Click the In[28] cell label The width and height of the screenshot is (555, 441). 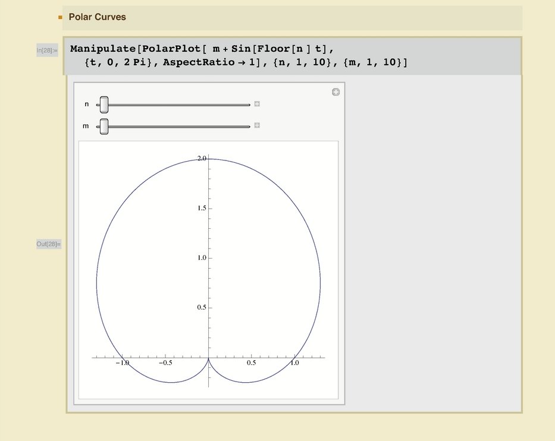47,51
